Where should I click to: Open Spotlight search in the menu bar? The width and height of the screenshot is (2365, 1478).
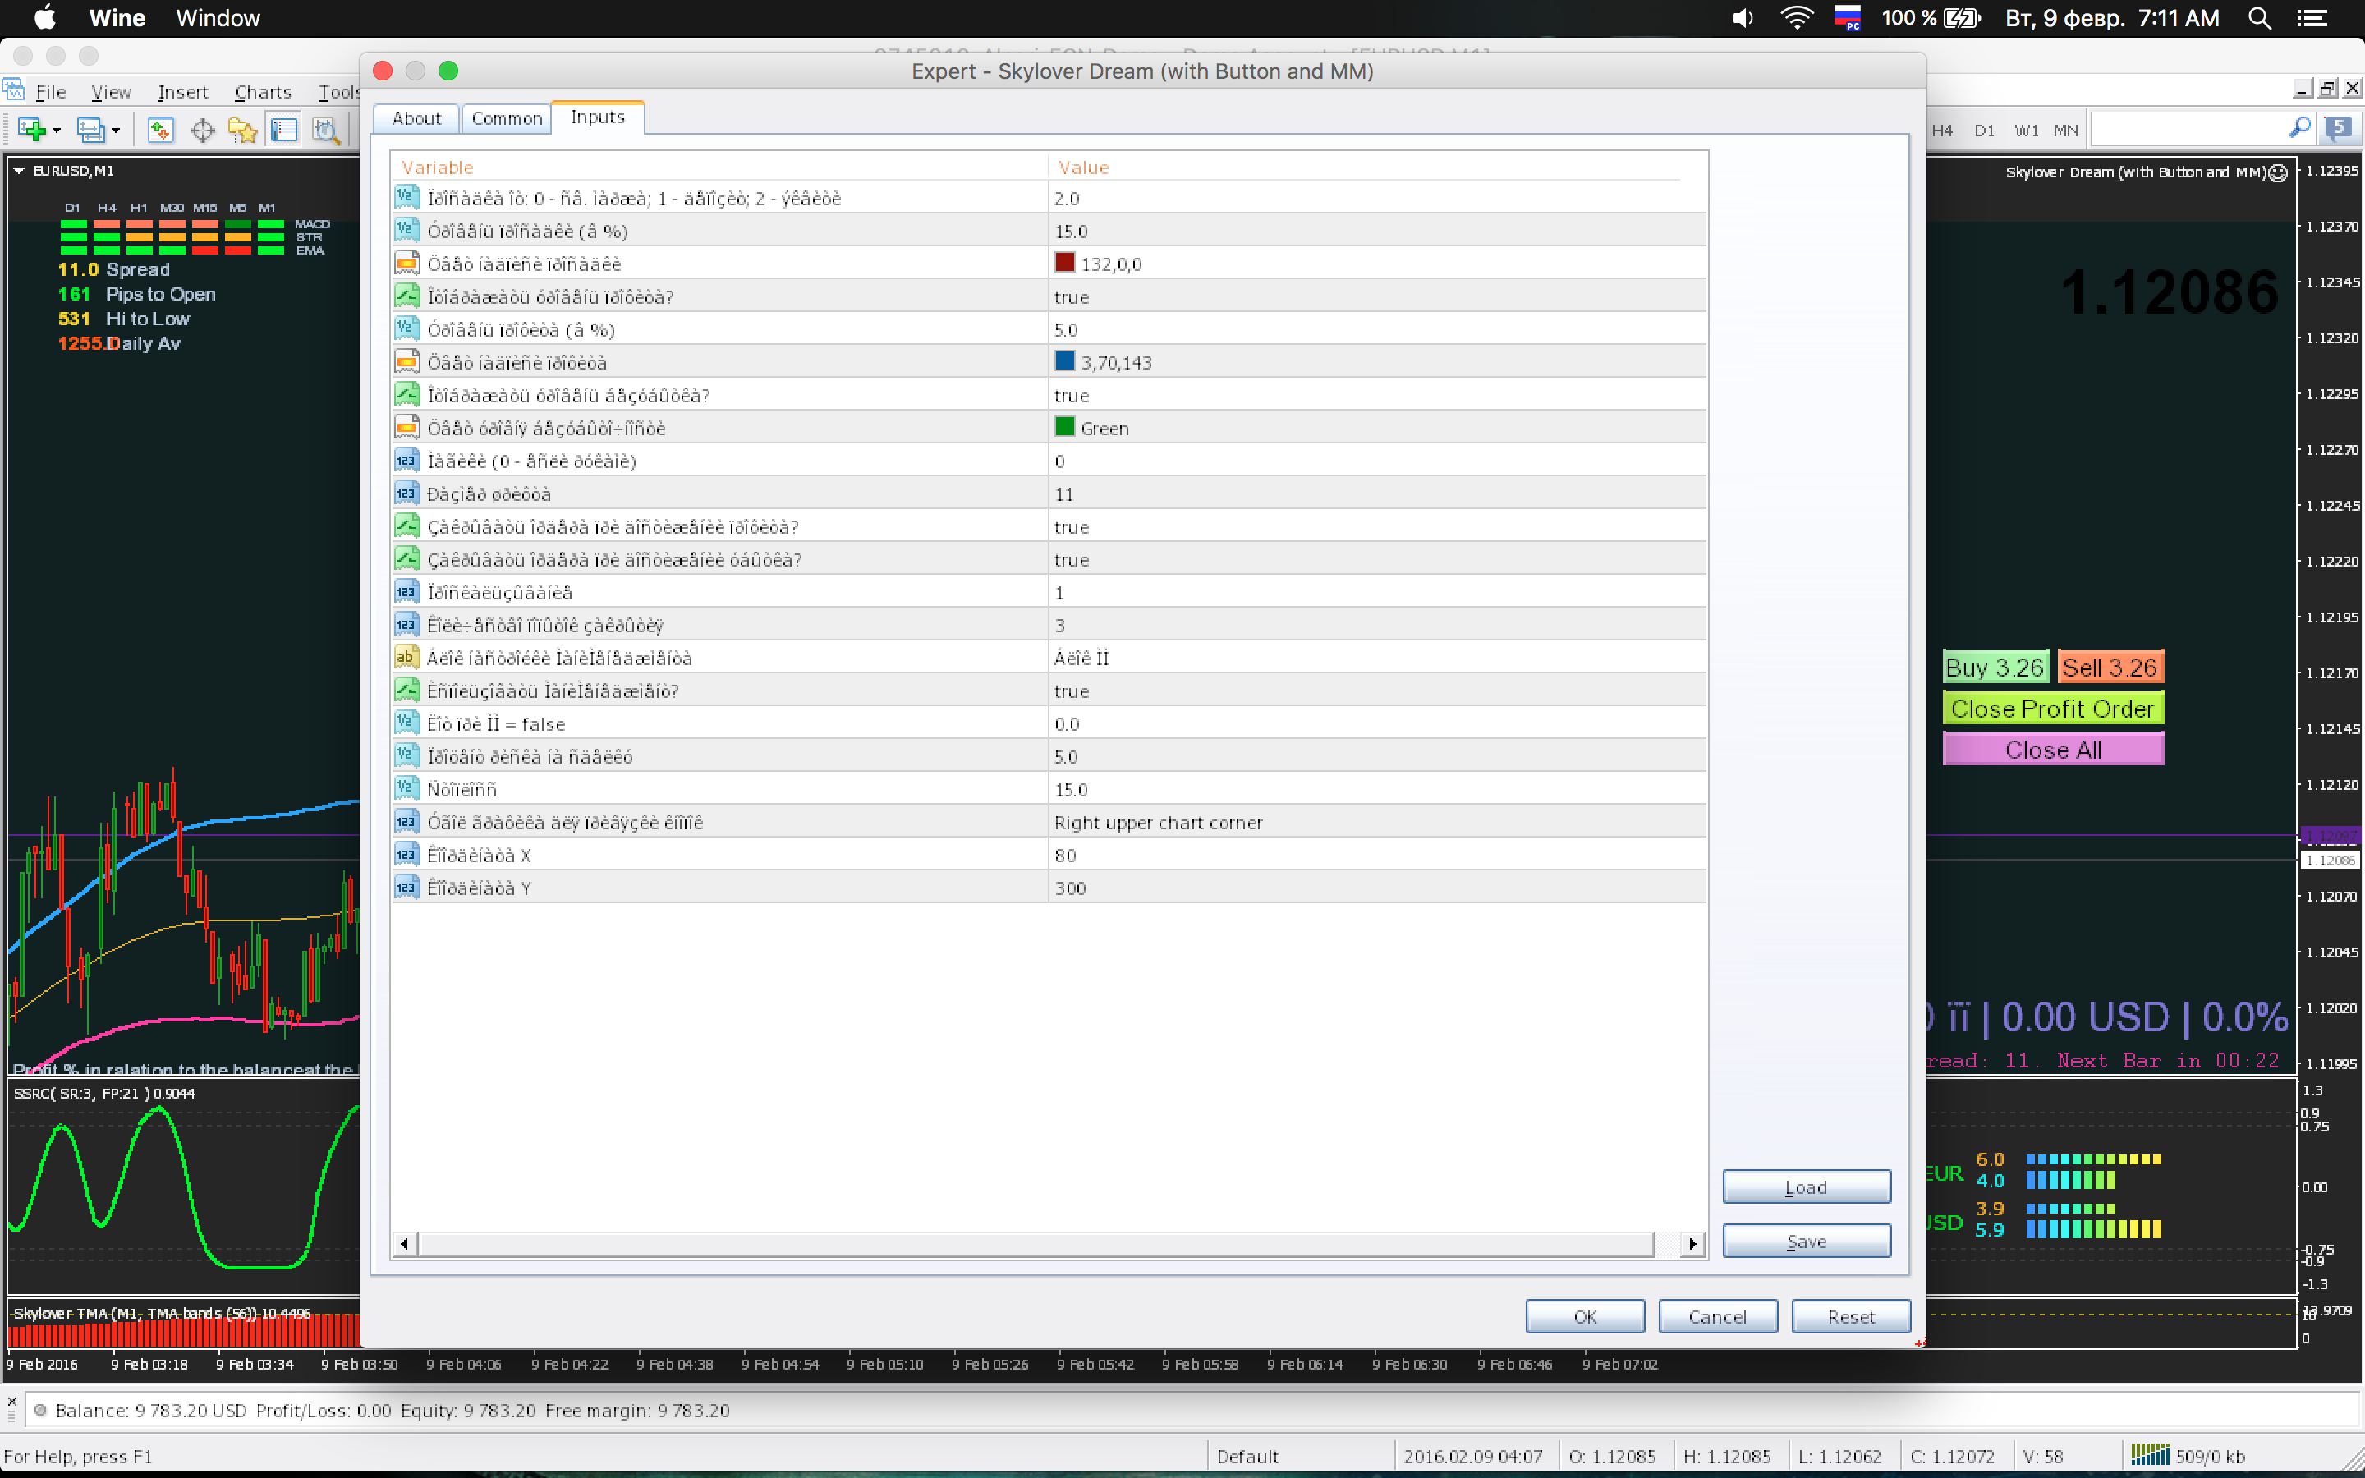2259,17
